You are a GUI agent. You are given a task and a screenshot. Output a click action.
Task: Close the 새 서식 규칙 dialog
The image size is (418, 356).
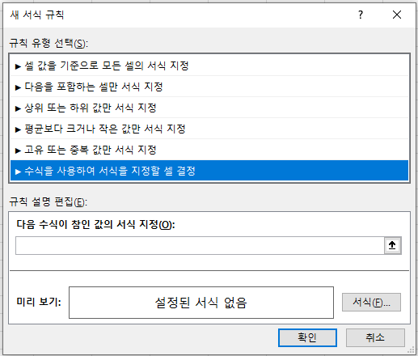pyautogui.click(x=397, y=15)
